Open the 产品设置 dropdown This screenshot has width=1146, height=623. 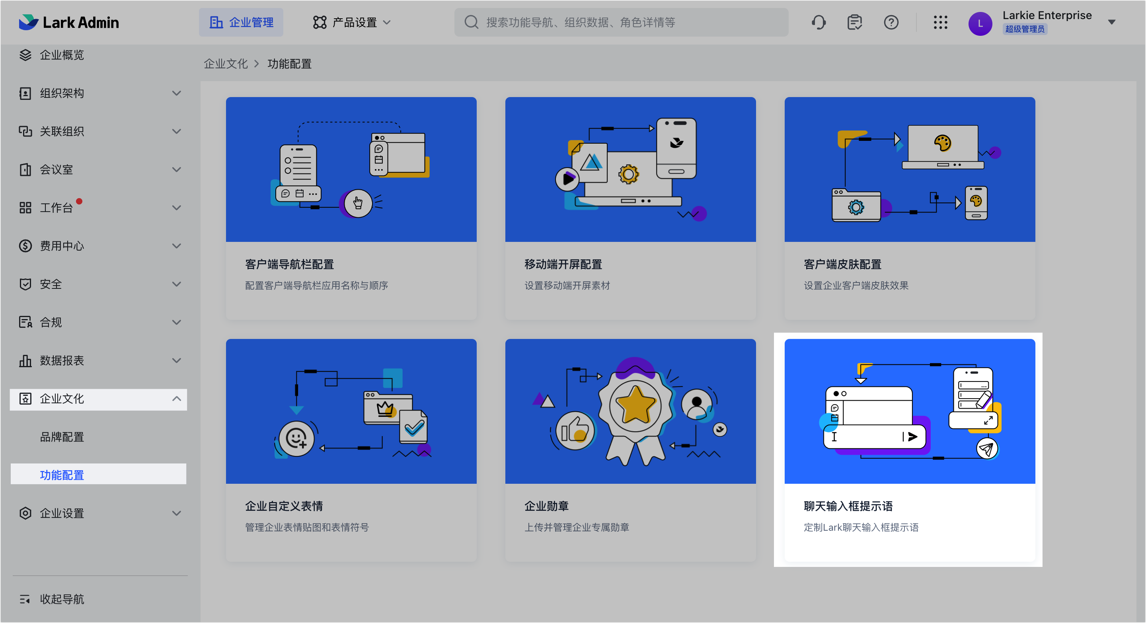click(x=351, y=22)
